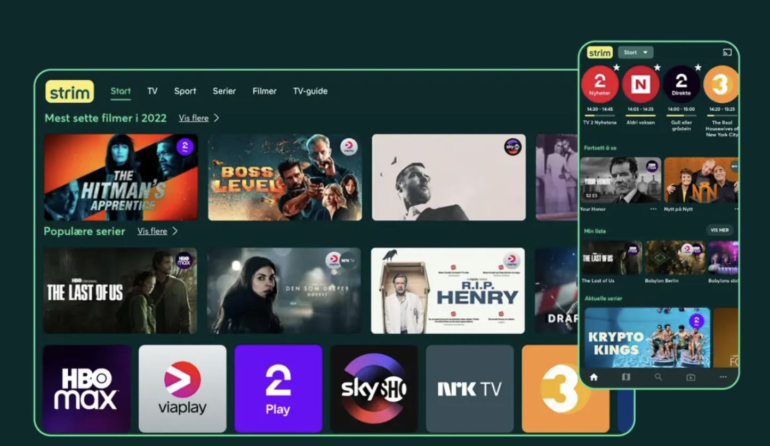Click HBO Max badge on Your Honor thumbnail
This screenshot has height=446, width=770.
[652, 166]
